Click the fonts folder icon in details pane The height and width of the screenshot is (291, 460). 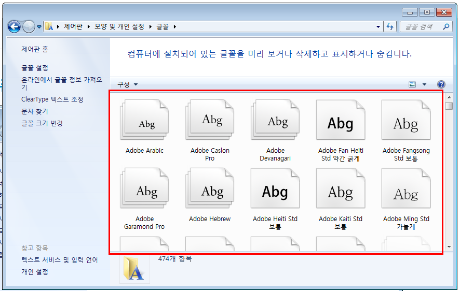click(134, 269)
